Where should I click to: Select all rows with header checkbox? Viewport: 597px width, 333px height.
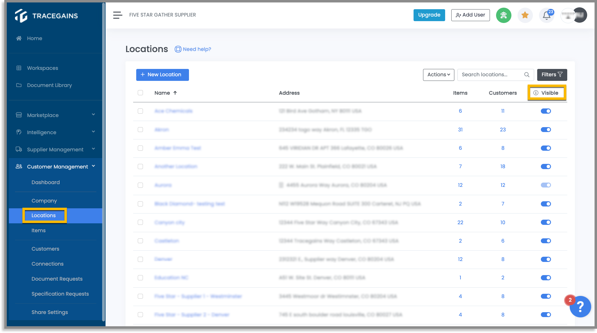point(141,93)
